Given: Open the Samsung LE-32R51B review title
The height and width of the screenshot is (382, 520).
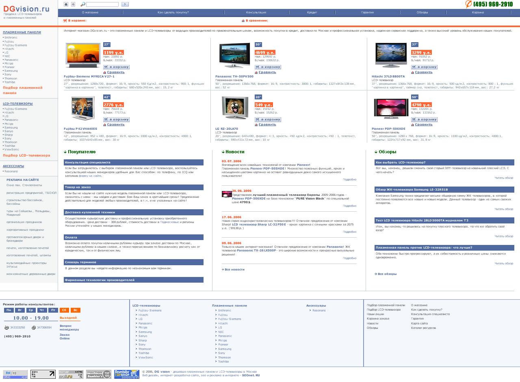Looking at the screenshot, I should click(x=444, y=189).
